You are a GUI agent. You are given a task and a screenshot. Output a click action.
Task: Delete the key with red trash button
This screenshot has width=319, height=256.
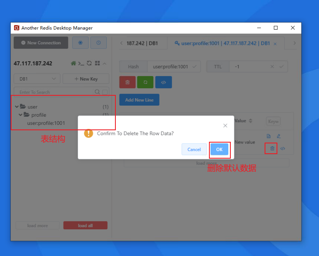coord(127,82)
